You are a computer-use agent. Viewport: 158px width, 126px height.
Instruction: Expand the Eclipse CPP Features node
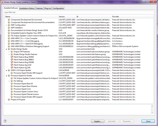(x=9, y=52)
